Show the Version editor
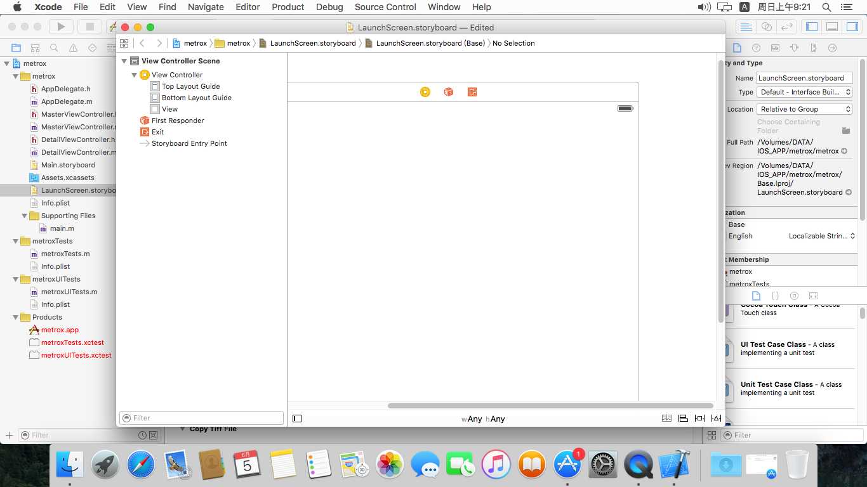 [x=787, y=27]
